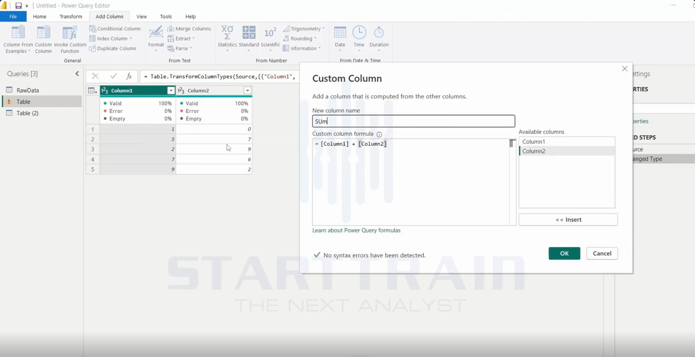The height and width of the screenshot is (357, 695).
Task: Click the table menu icon in grid corner
Action: coord(93,91)
